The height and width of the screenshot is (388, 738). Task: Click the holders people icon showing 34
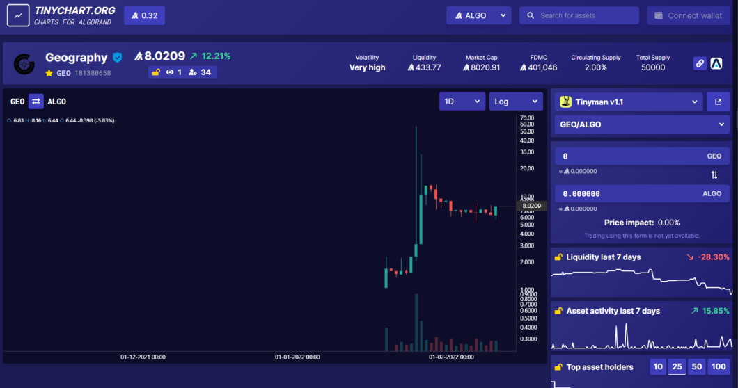193,72
